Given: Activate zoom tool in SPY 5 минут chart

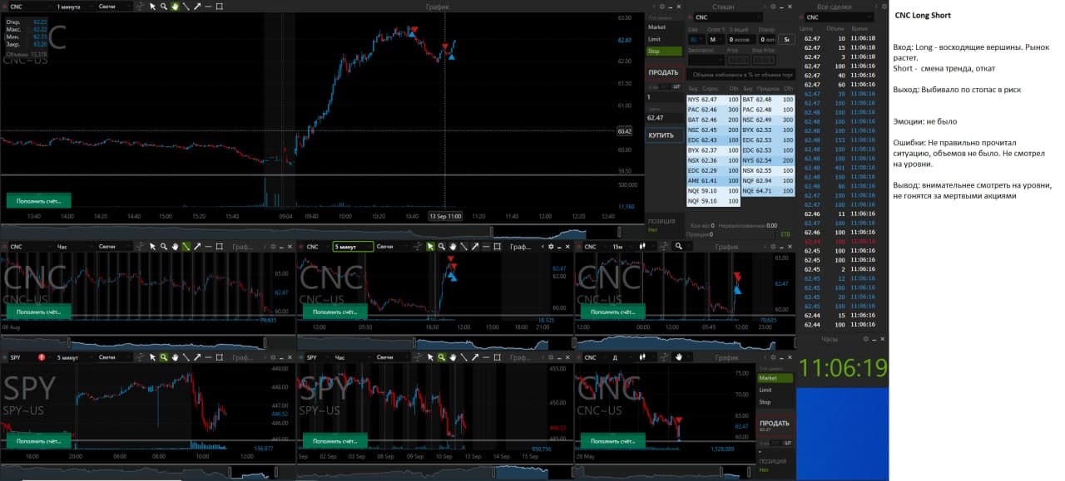Looking at the screenshot, I should pyautogui.click(x=164, y=357).
